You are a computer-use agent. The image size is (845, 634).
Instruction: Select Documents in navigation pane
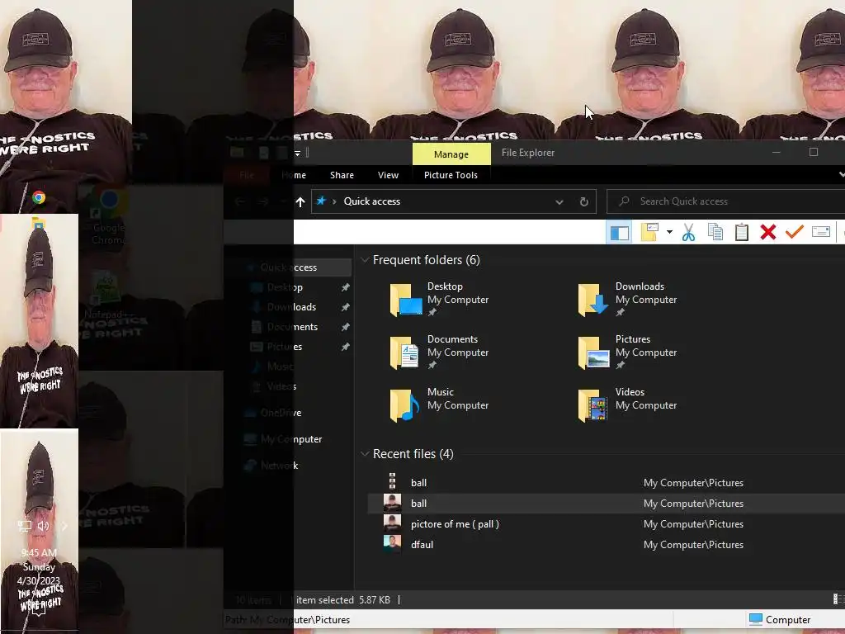(292, 327)
